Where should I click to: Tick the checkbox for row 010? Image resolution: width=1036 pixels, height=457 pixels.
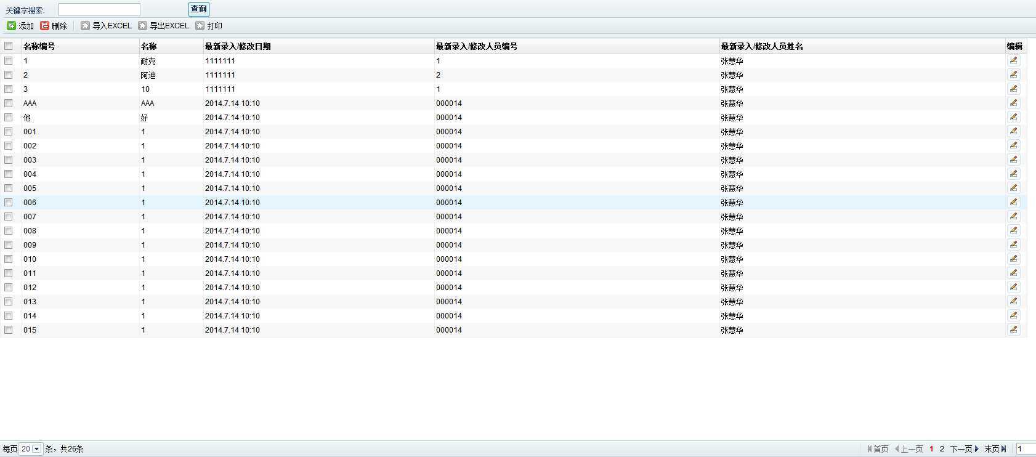coord(9,259)
